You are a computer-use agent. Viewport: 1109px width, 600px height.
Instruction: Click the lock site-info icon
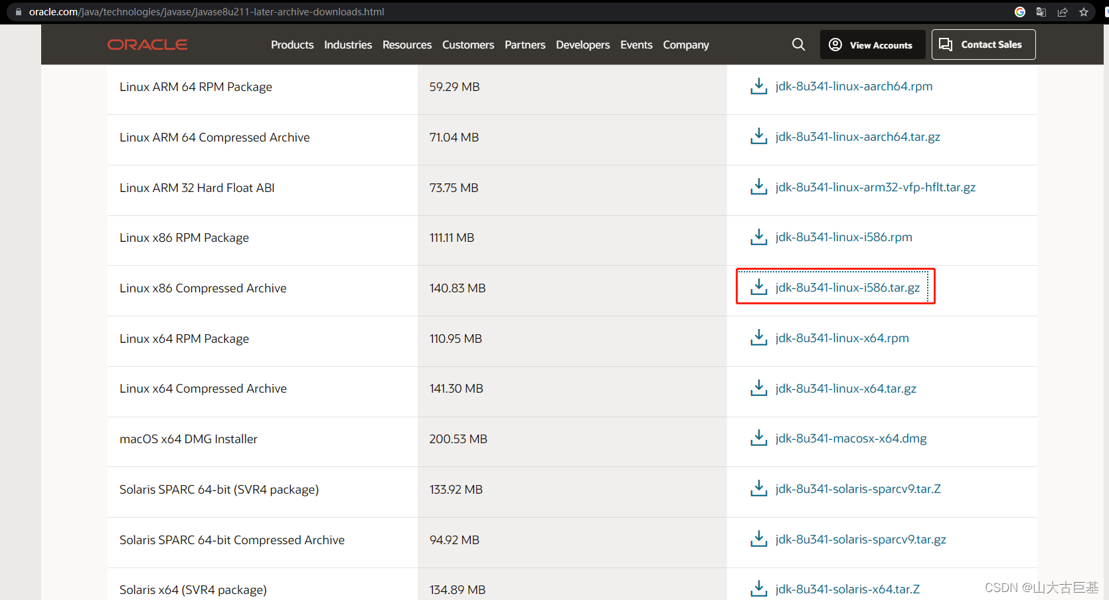tap(19, 12)
